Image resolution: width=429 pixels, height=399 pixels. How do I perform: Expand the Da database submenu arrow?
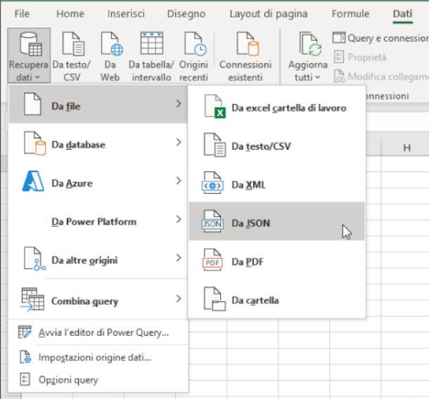(x=179, y=143)
